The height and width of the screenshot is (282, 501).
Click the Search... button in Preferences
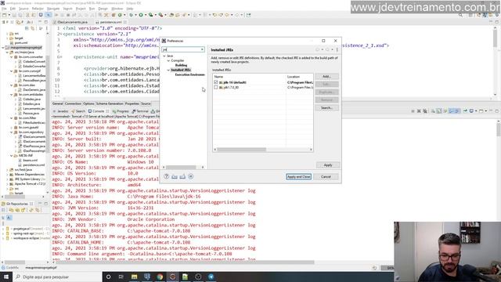[326, 108]
